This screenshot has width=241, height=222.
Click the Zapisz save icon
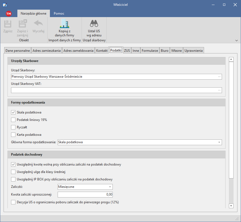pyautogui.click(x=8, y=24)
